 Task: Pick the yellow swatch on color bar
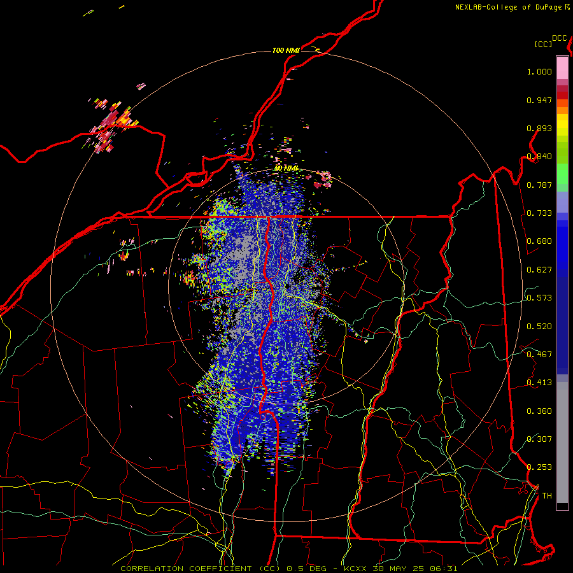pos(562,125)
